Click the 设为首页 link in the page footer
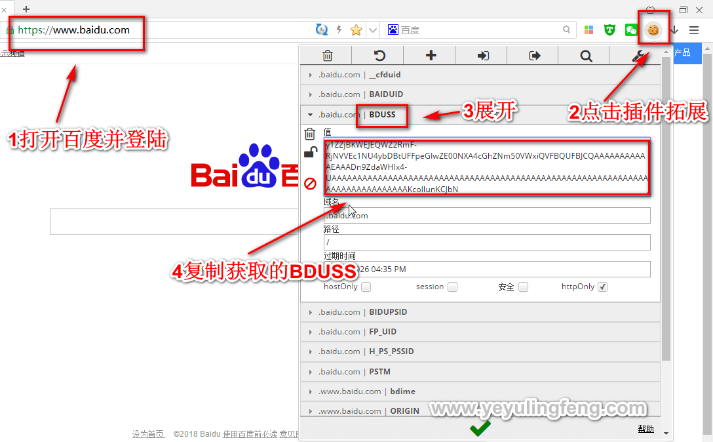 pos(148,434)
